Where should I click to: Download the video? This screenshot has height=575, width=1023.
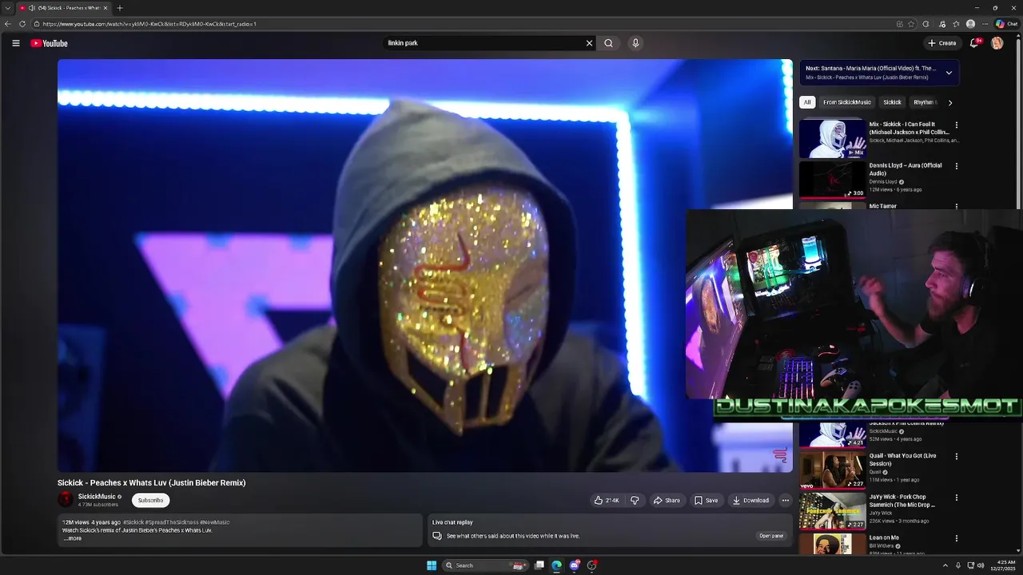750,501
